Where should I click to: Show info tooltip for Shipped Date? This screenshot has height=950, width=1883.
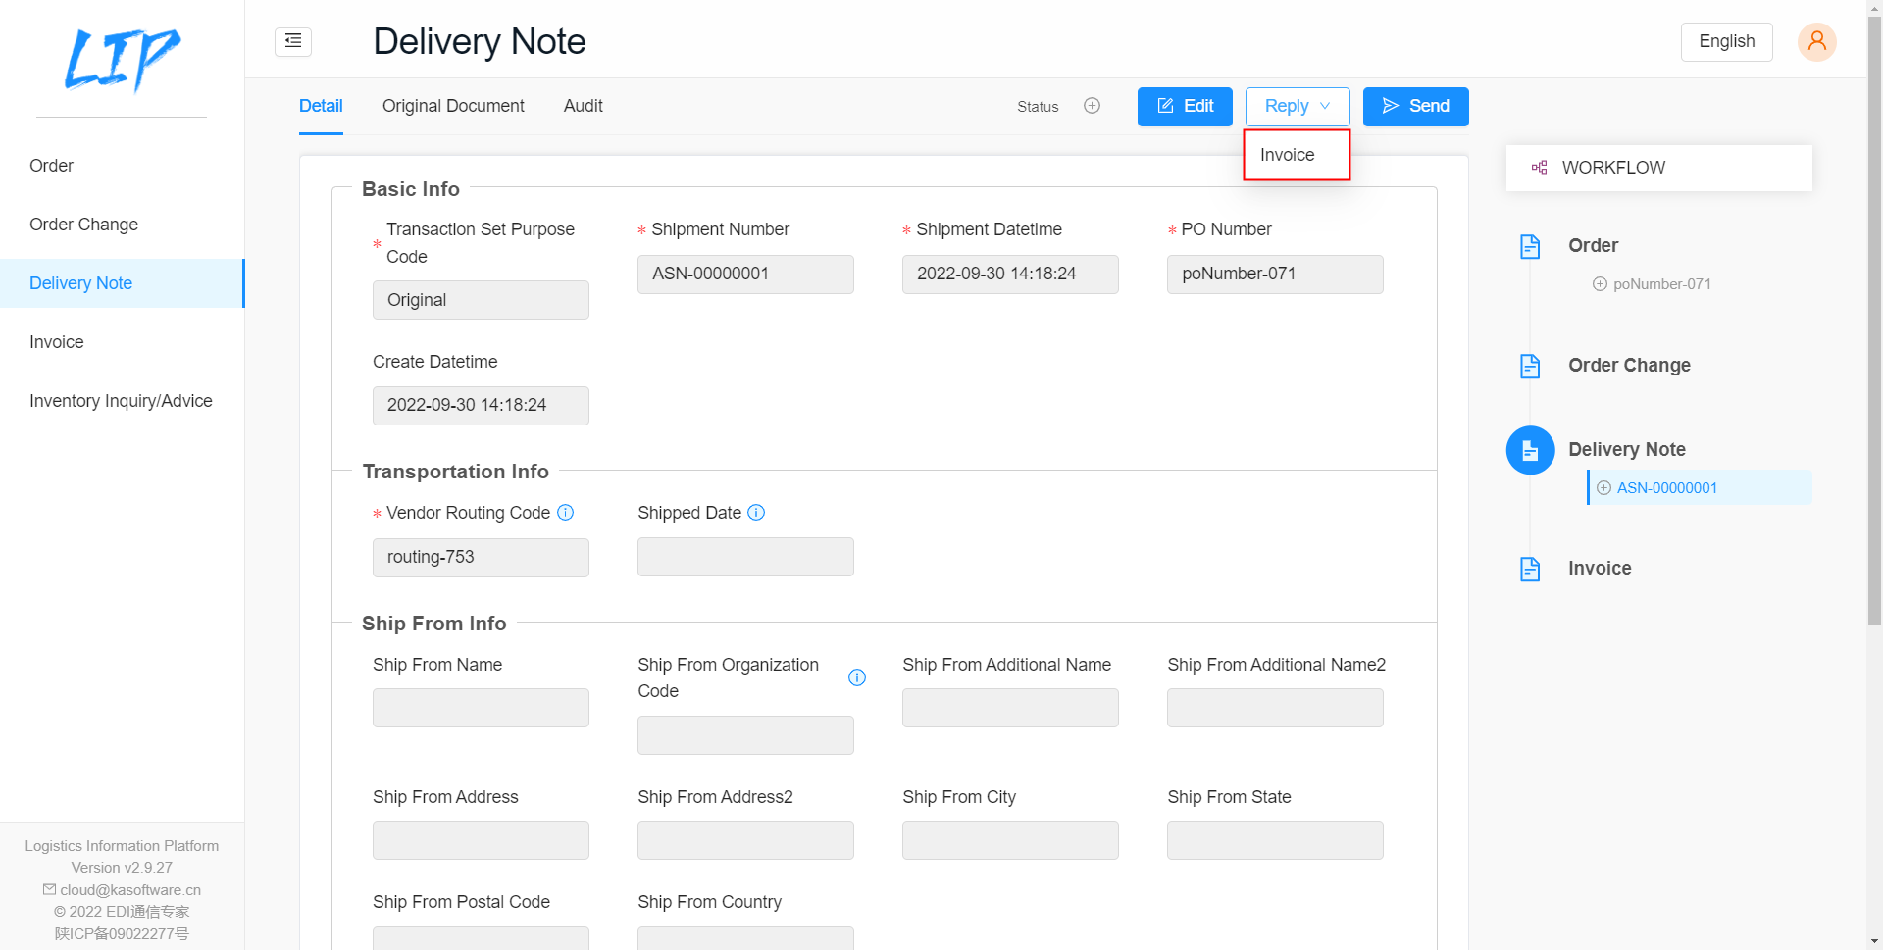coord(756,513)
